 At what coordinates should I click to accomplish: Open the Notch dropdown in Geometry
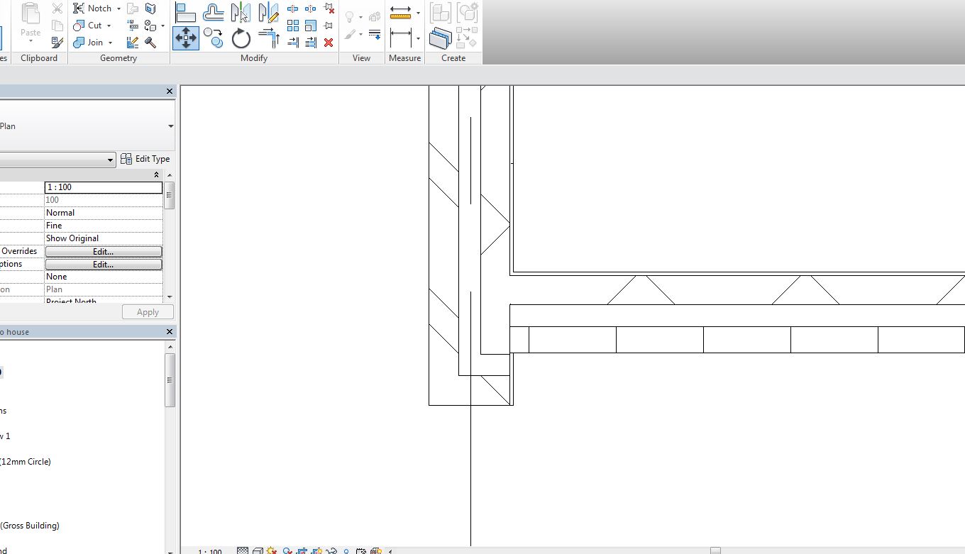118,9
